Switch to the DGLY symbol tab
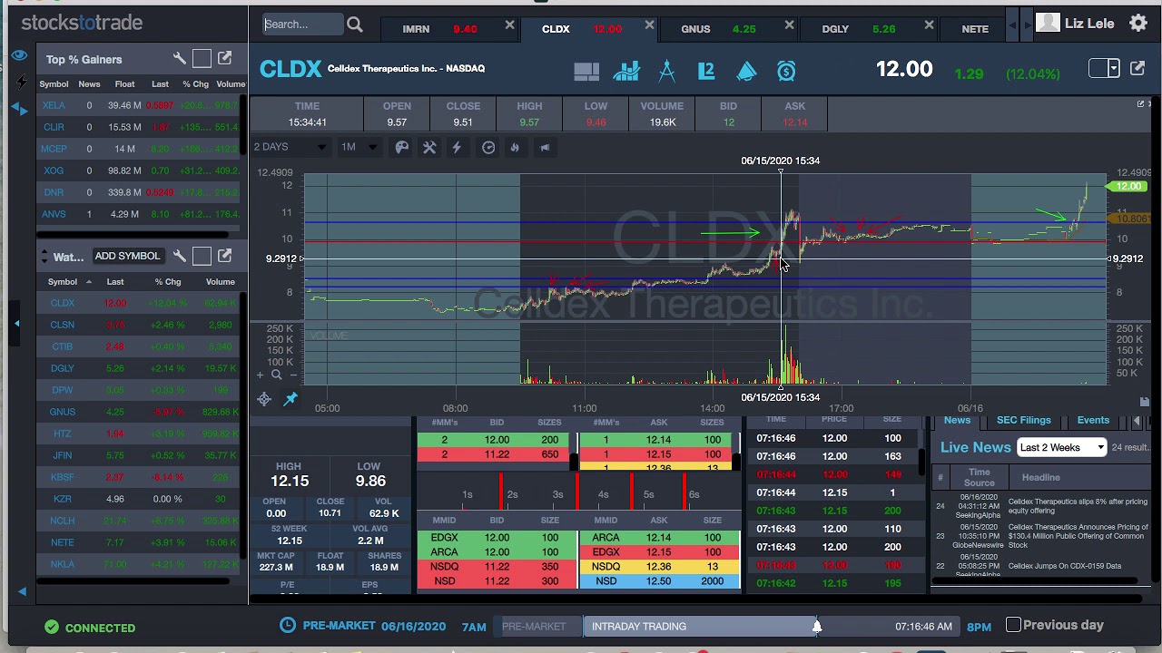The image size is (1162, 653). [x=835, y=29]
